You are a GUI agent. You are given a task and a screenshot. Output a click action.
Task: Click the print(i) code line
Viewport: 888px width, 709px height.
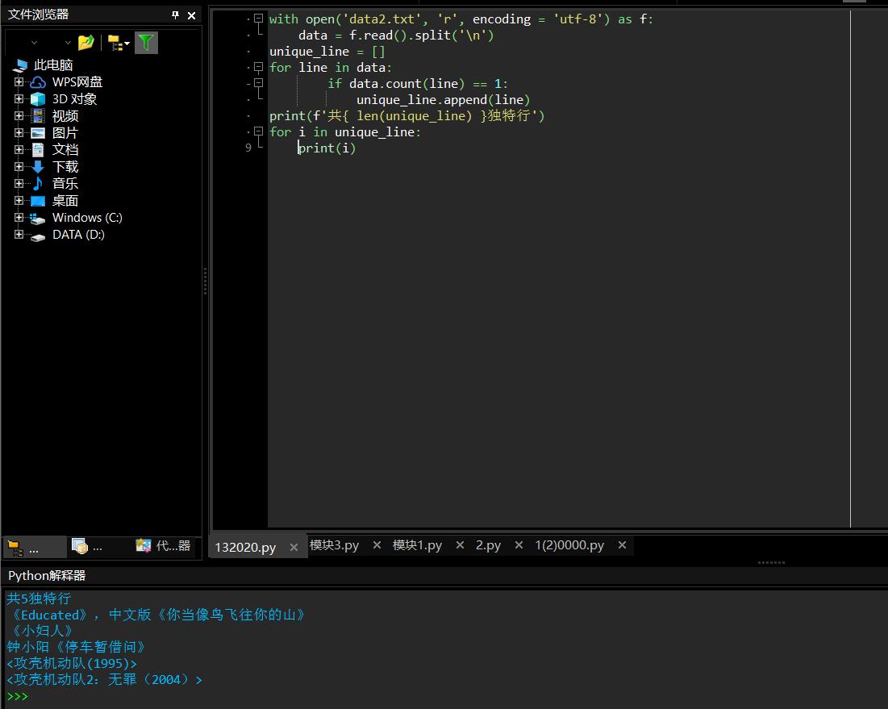[x=327, y=148]
